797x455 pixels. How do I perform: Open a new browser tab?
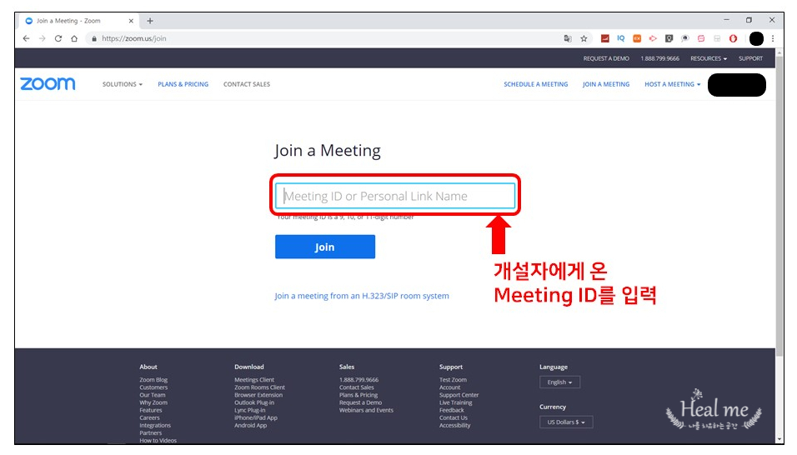[x=150, y=21]
